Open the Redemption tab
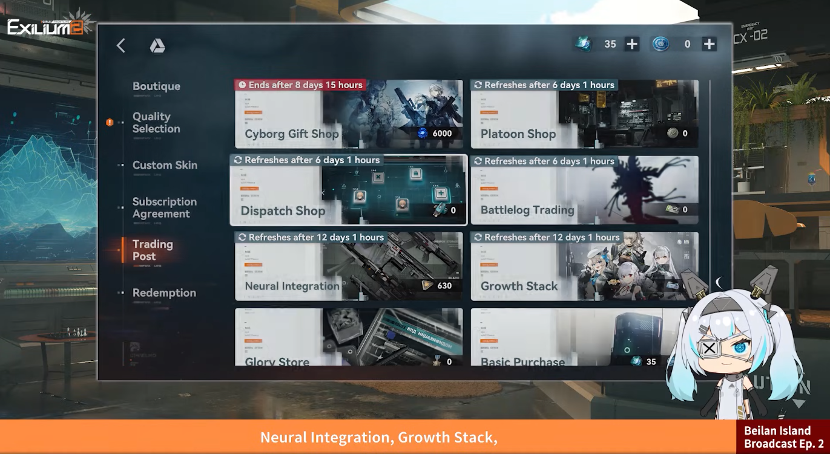This screenshot has width=830, height=454. (164, 293)
